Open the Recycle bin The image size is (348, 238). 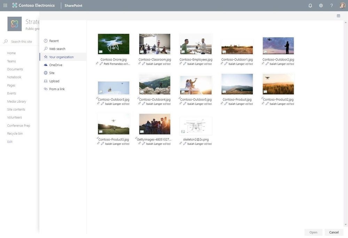[x=15, y=133]
